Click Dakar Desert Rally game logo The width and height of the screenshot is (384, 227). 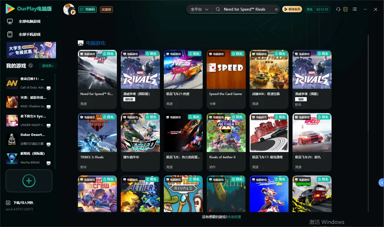(x=12, y=140)
